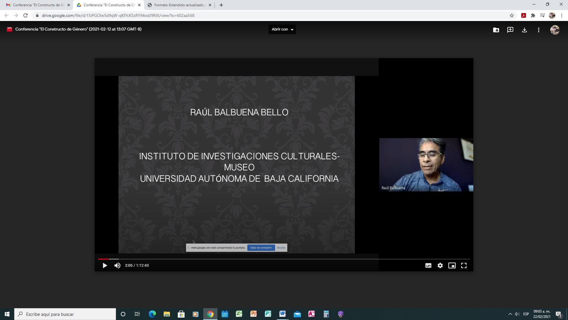Screen dimensions: 568x320
Task: Seek along the video progress bar
Action: (284, 259)
